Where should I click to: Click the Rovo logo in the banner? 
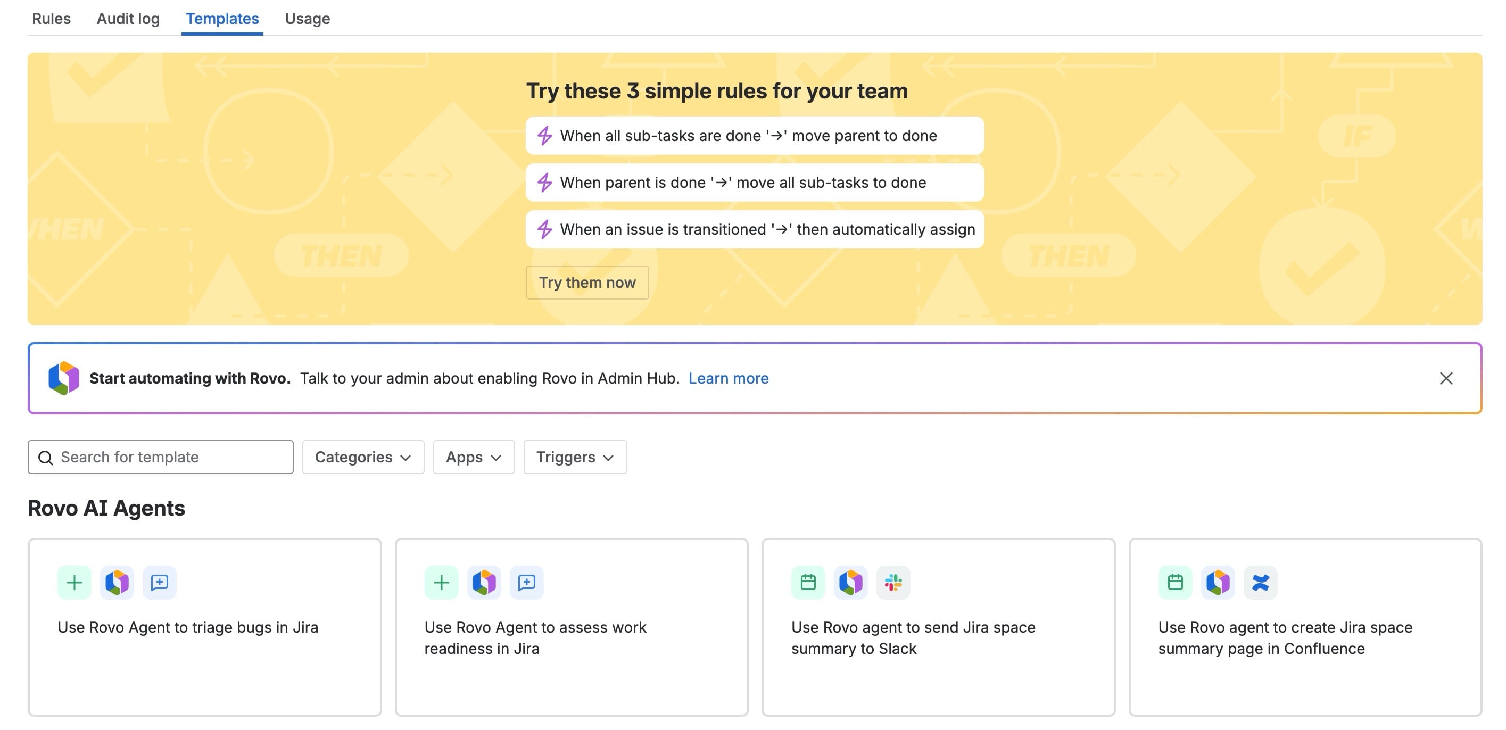tap(64, 378)
